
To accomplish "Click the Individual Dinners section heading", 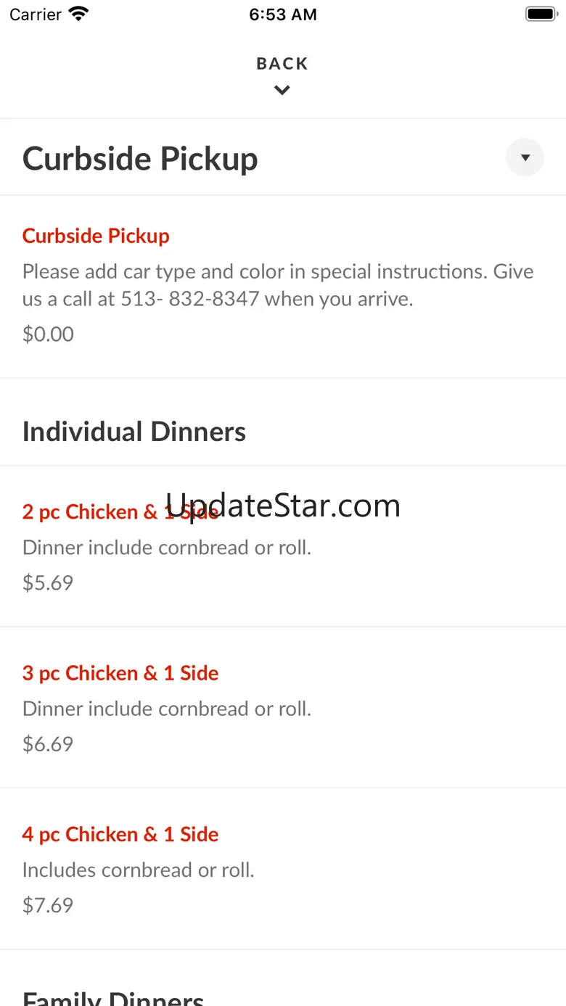I will [134, 432].
